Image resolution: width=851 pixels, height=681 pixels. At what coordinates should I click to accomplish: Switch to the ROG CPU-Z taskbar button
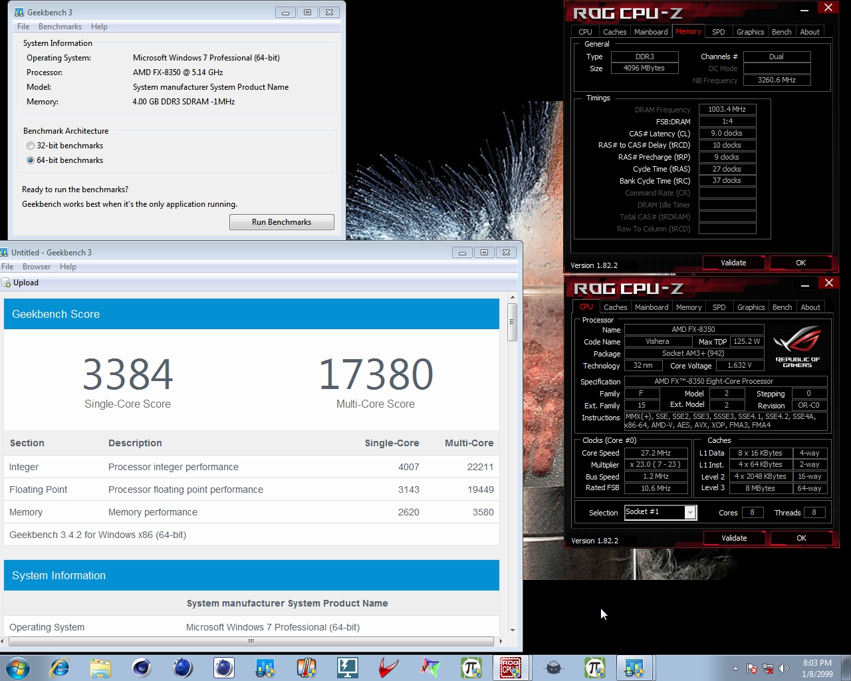511,667
